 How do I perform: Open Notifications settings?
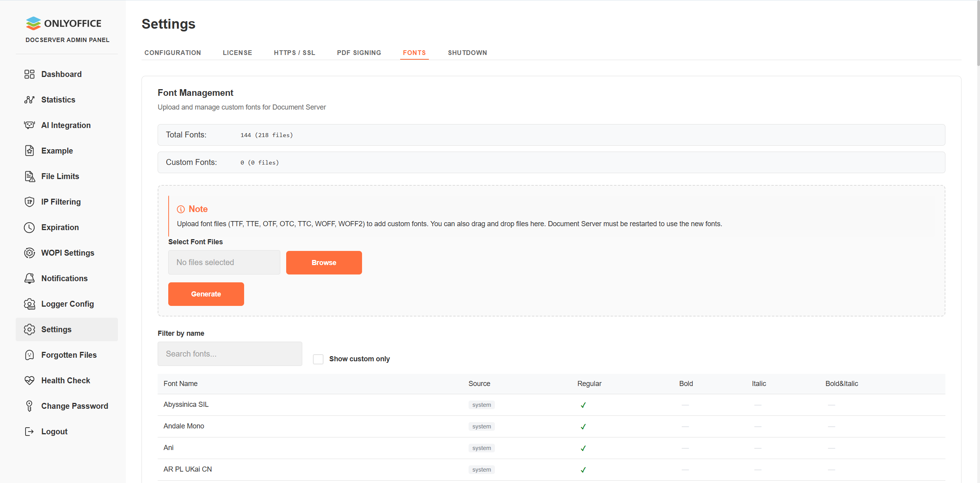pyautogui.click(x=64, y=278)
